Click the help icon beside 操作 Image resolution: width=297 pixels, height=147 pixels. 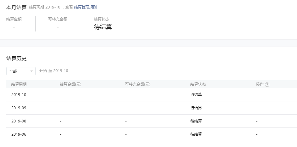pos(267,84)
